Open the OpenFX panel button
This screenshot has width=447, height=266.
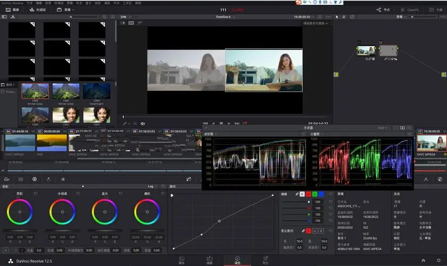410,10
